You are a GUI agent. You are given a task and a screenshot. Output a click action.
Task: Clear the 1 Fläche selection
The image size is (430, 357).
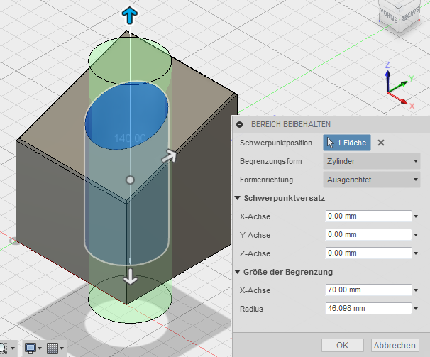tap(381, 143)
